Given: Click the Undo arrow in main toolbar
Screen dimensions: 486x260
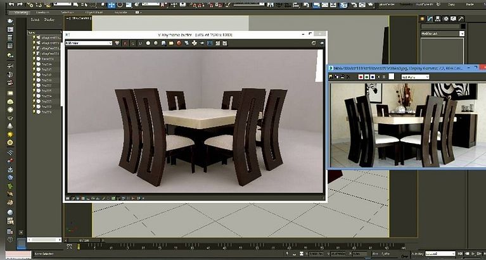Looking at the screenshot, I should pyautogui.click(x=10, y=4).
